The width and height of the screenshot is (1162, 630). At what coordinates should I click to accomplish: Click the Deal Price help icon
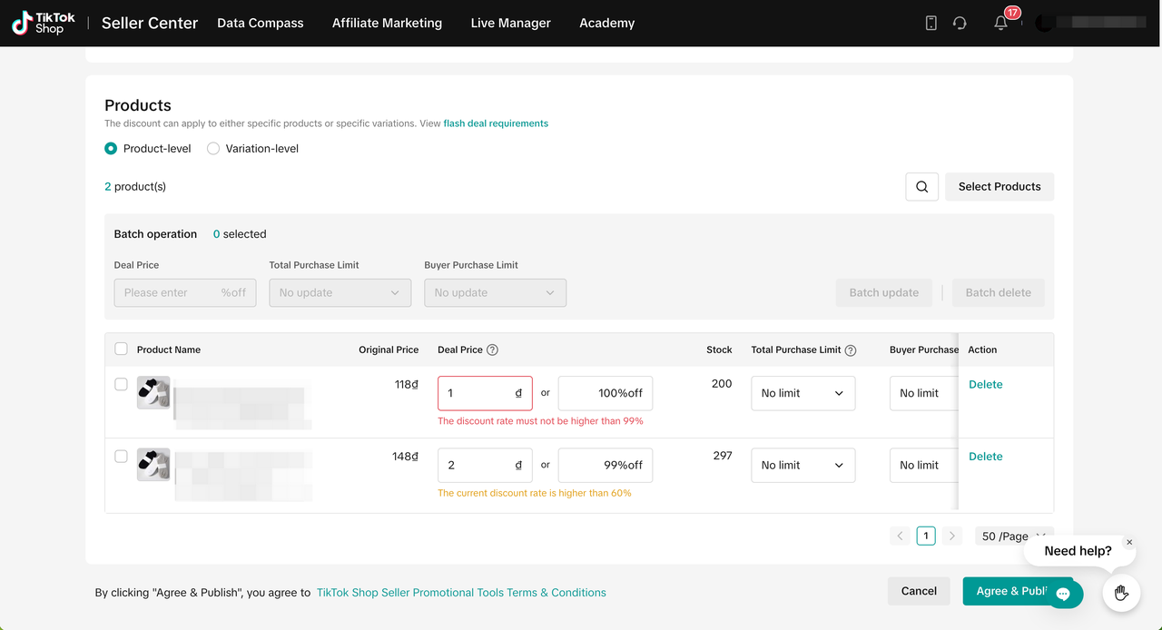[493, 349]
